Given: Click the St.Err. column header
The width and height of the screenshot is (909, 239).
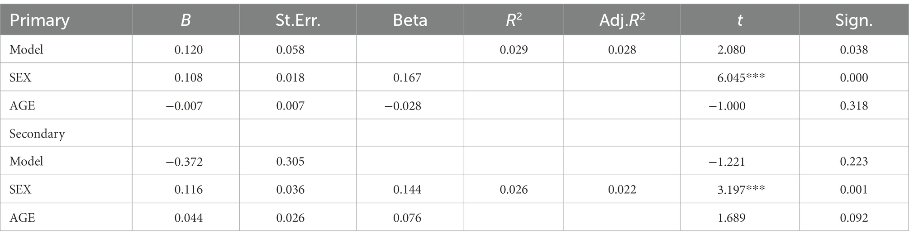Looking at the screenshot, I should [298, 20].
